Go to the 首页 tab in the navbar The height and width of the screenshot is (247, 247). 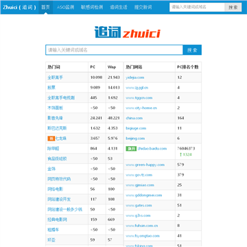45,7
